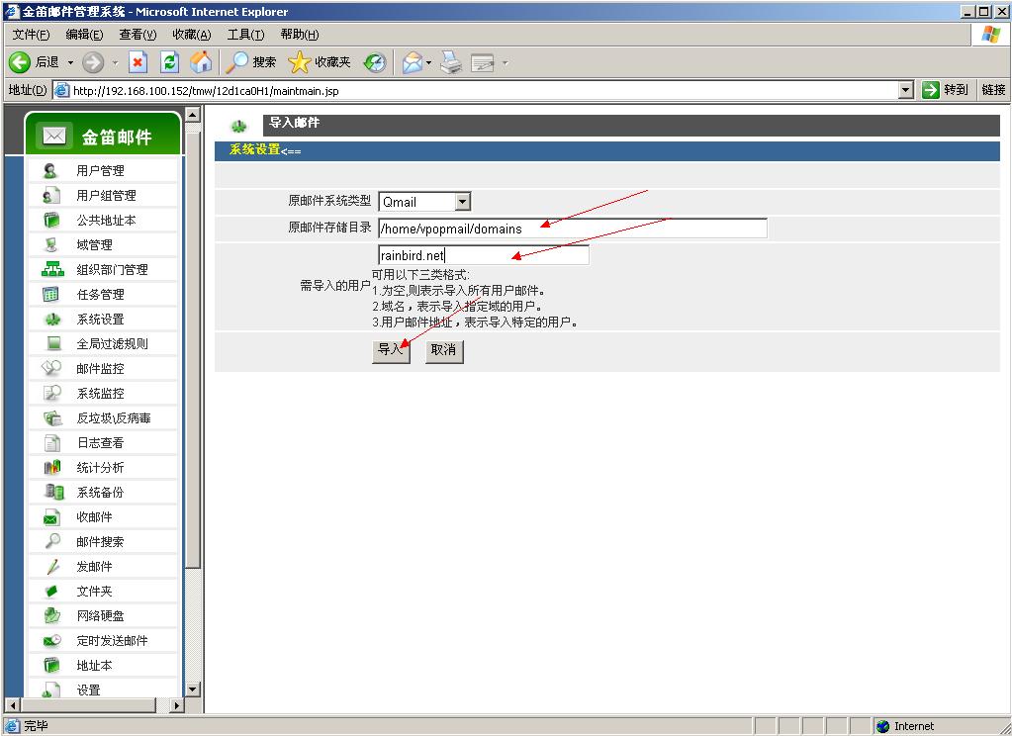The height and width of the screenshot is (736, 1012).
Task: Click the 链接 Links toolbar label
Action: 993,90
